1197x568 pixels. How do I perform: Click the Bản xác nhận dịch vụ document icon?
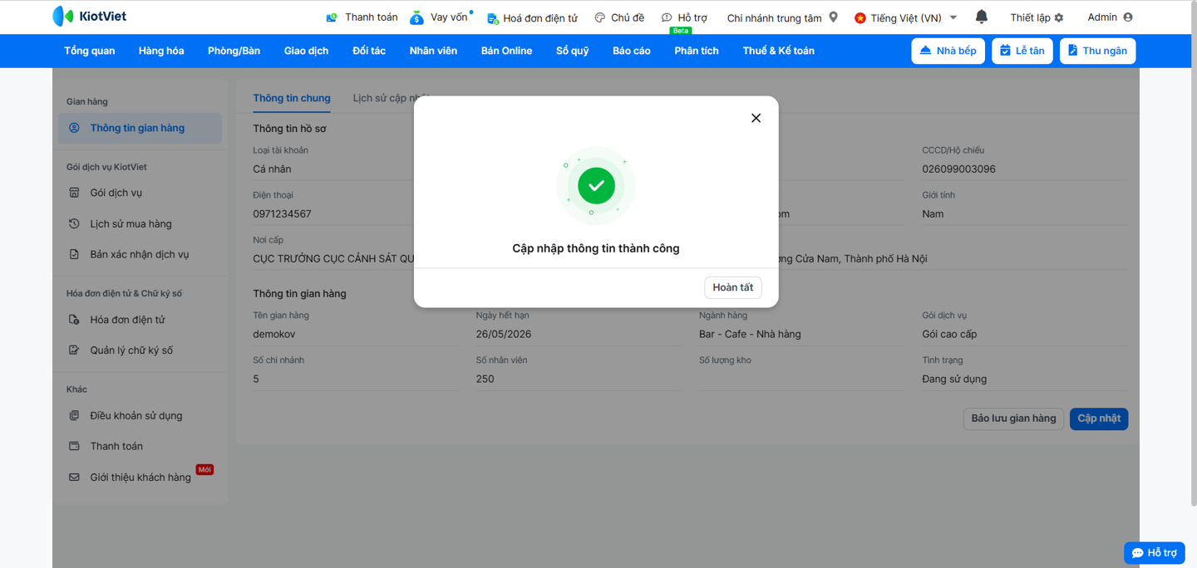click(74, 254)
